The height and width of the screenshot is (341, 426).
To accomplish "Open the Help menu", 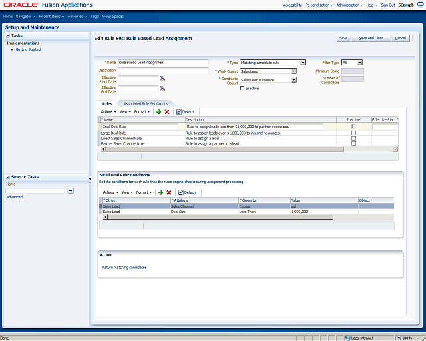I will 371,5.
